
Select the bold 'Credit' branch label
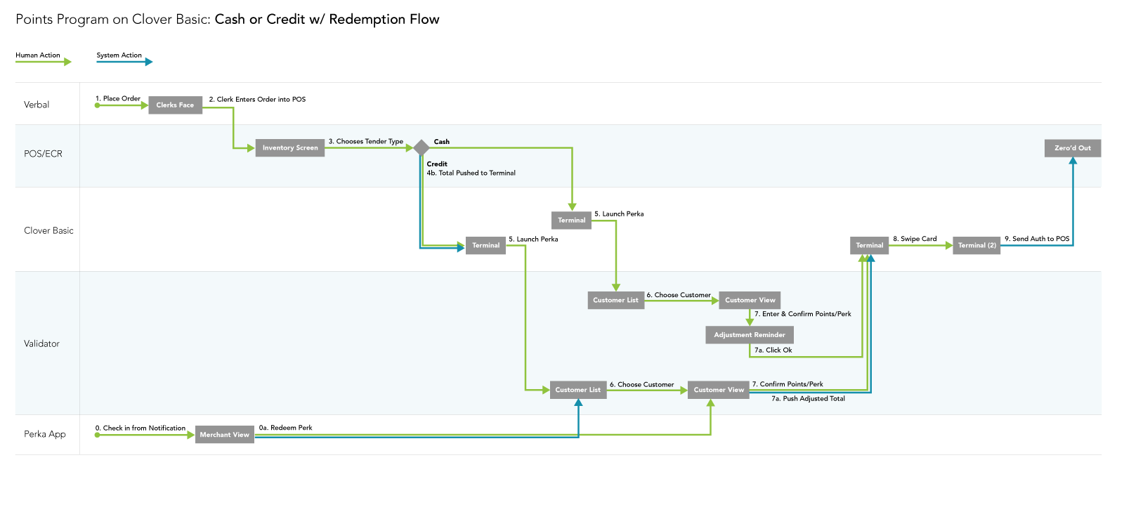click(437, 164)
